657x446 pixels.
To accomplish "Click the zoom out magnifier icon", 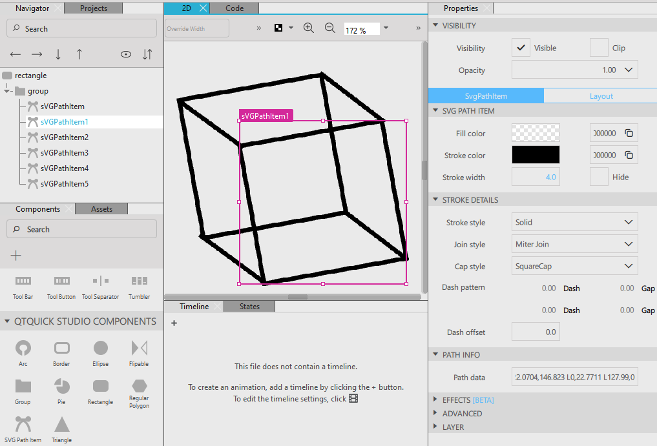I will point(329,28).
